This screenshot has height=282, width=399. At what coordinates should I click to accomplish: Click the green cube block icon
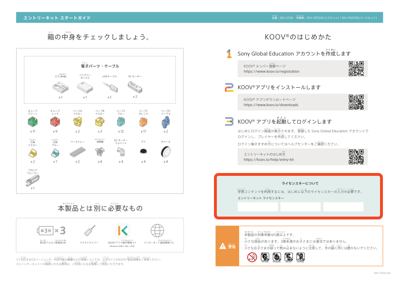(33, 122)
